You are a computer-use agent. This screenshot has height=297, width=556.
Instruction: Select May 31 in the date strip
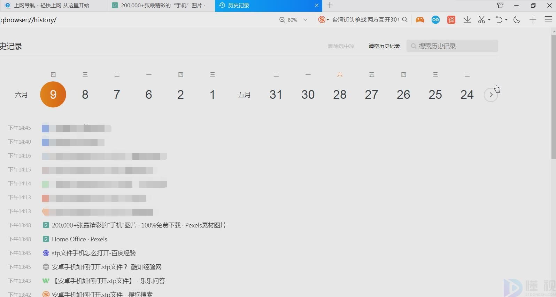(x=276, y=94)
